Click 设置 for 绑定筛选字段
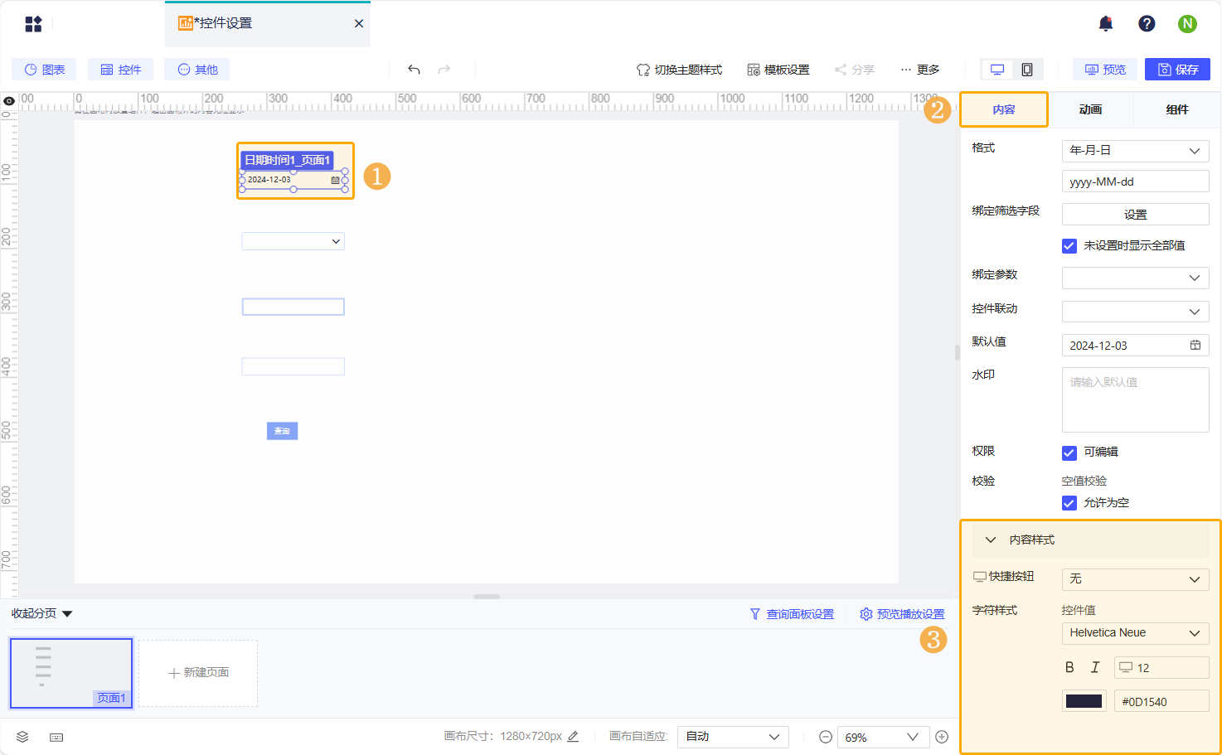 point(1135,215)
